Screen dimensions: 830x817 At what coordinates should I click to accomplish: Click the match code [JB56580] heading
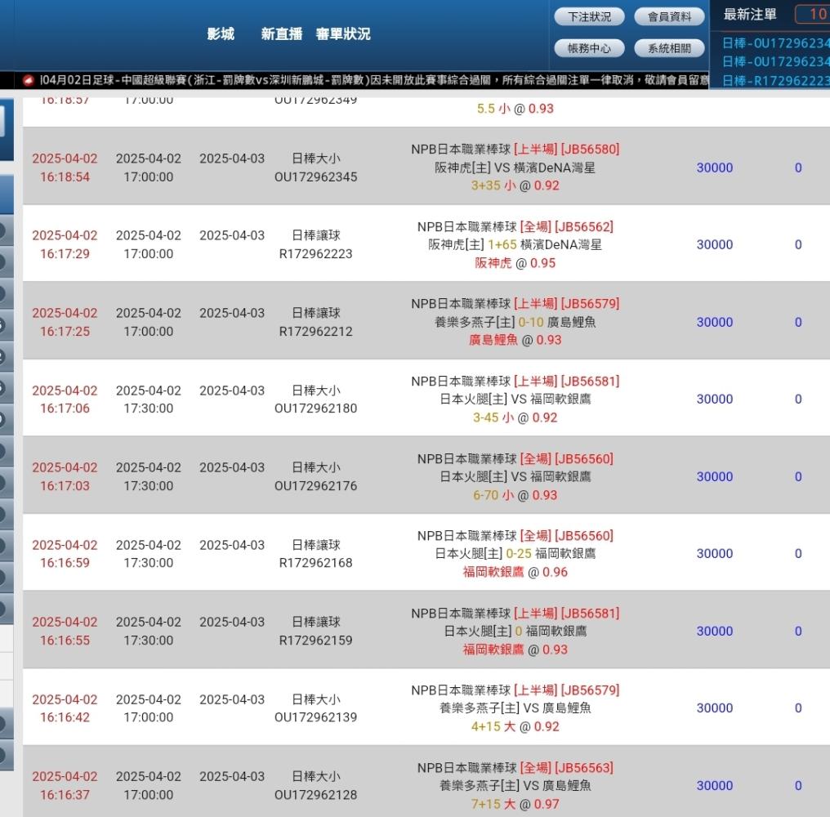(x=590, y=150)
